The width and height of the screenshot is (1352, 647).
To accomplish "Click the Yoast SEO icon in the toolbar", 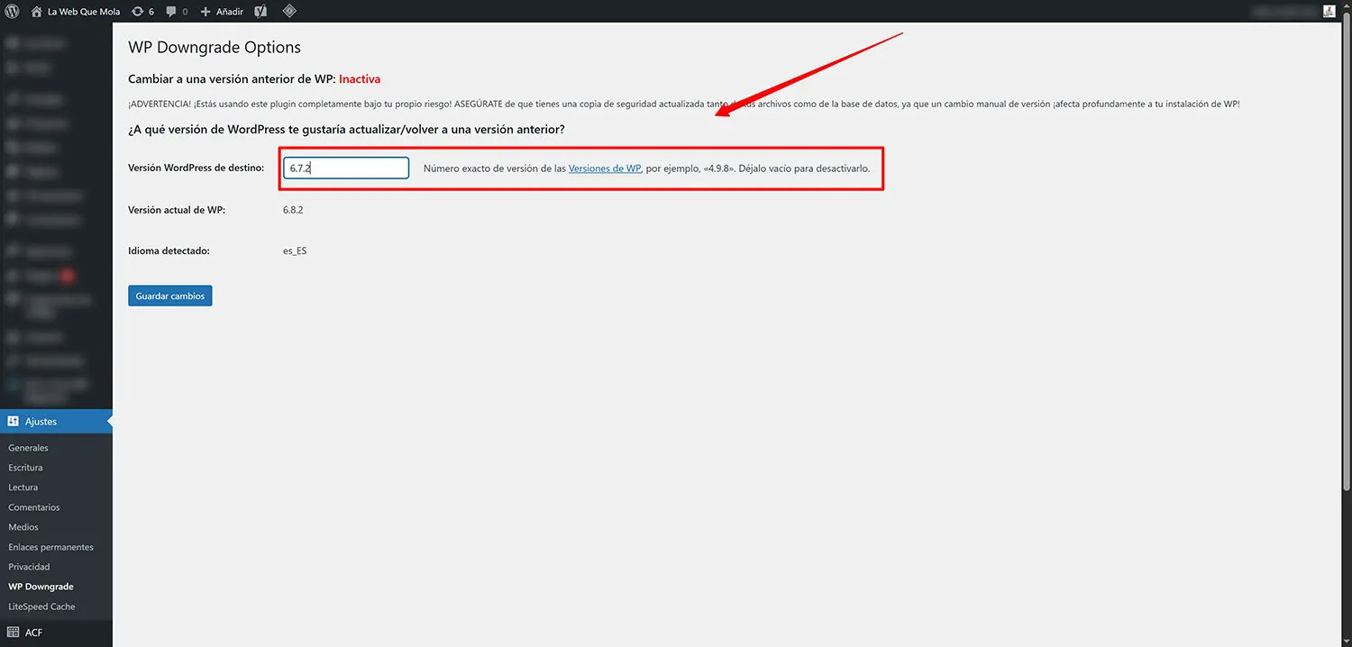I will point(260,11).
